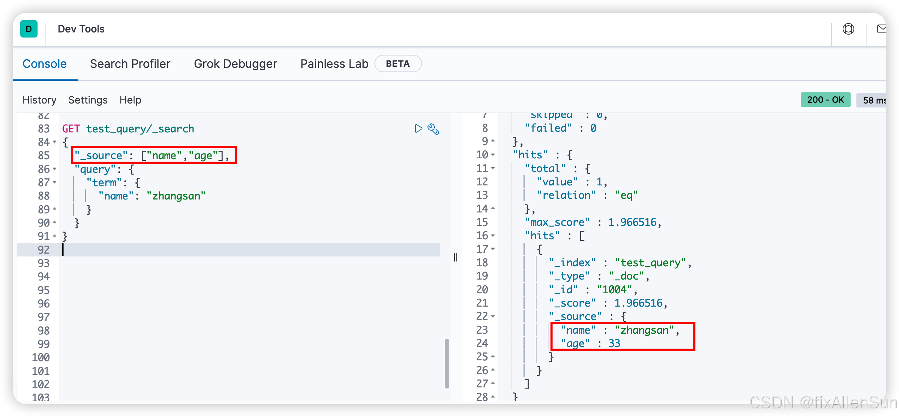Viewport: 899px width, 417px height.
Task: Collapse the total object at output line 11
Action: (493, 168)
